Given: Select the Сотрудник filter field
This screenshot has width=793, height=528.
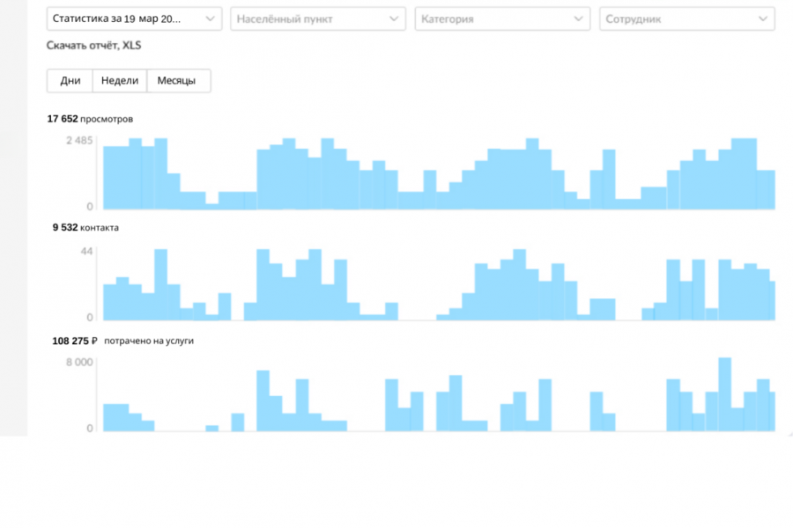Looking at the screenshot, I should [678, 18].
